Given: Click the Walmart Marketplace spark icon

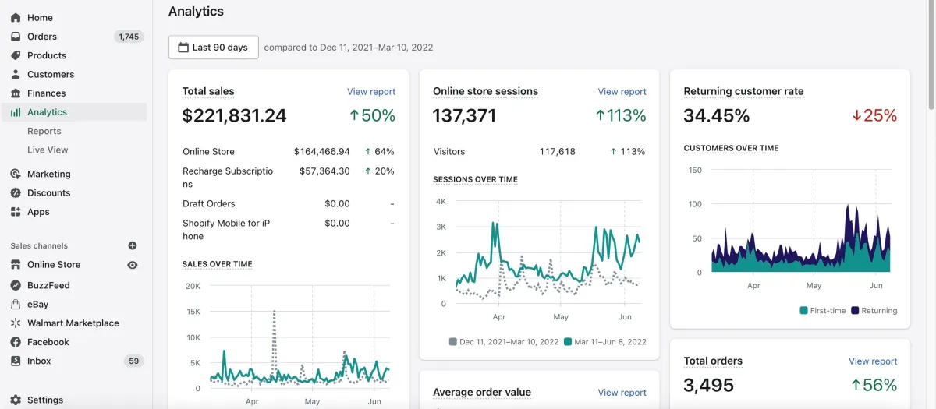Looking at the screenshot, I should (x=16, y=323).
